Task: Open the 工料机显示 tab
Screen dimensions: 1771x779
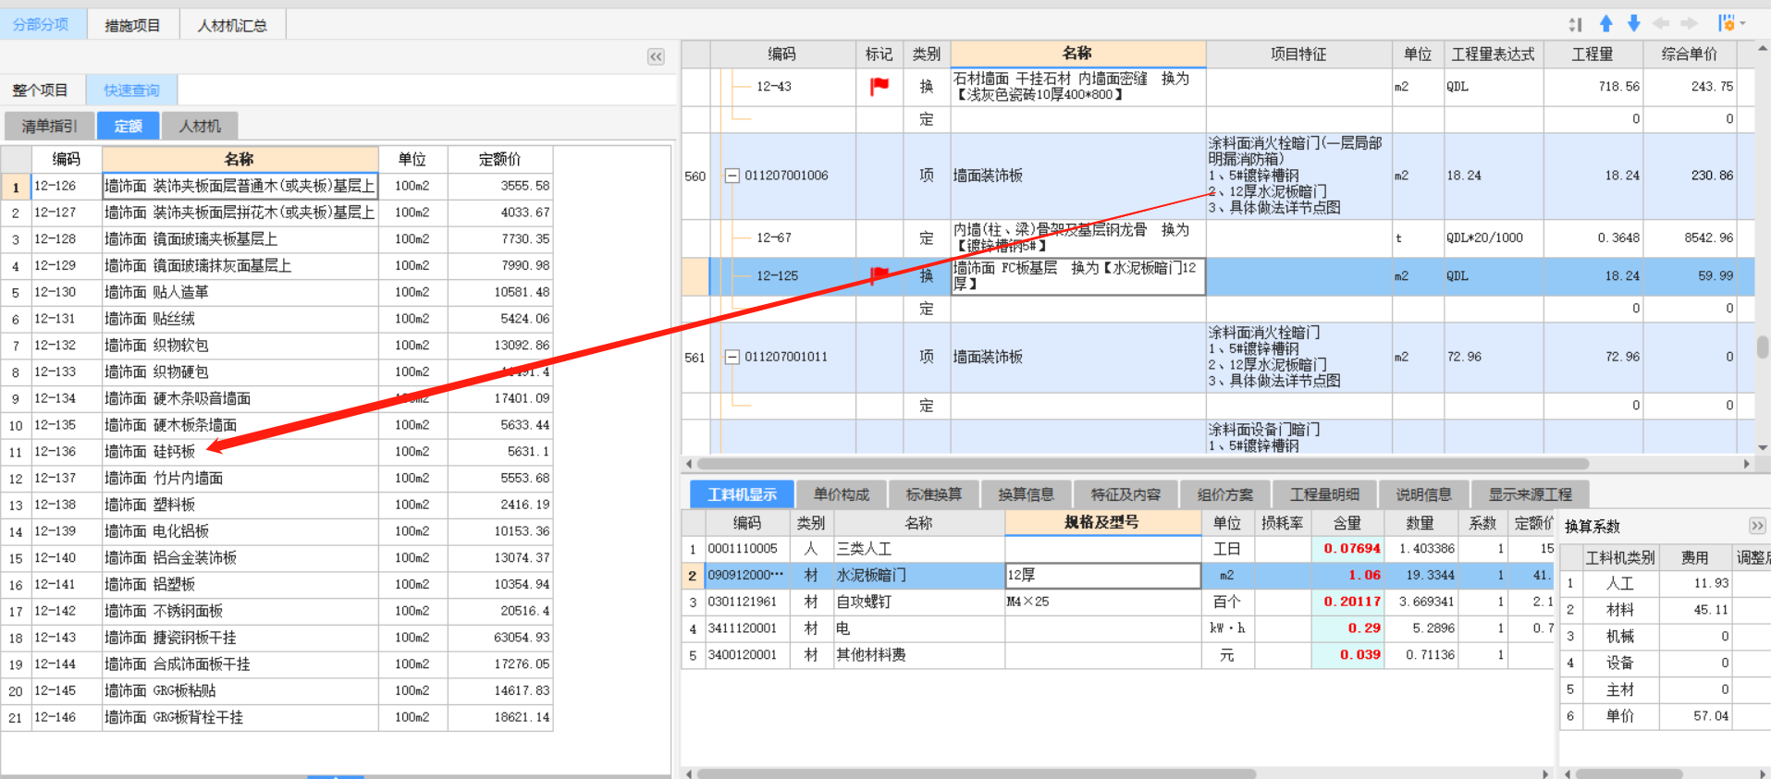Action: click(x=742, y=494)
